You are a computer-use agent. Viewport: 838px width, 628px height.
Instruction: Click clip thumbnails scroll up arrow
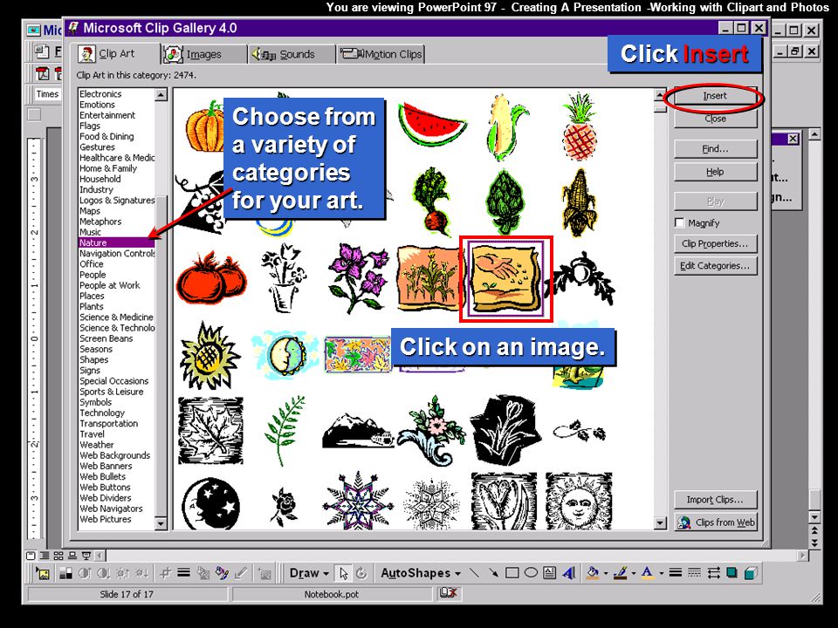point(661,95)
